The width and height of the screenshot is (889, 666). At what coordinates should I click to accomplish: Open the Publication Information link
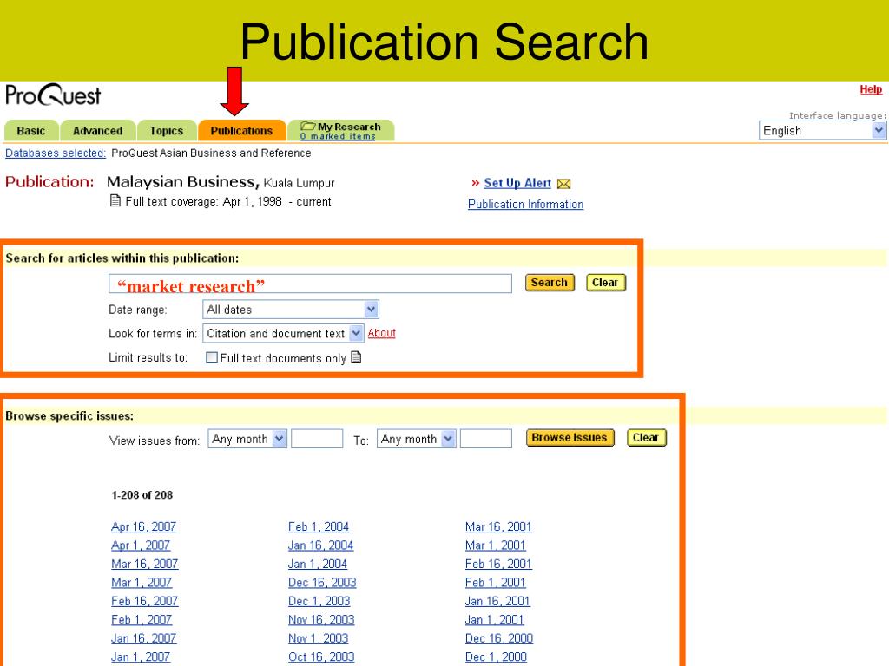pyautogui.click(x=525, y=204)
